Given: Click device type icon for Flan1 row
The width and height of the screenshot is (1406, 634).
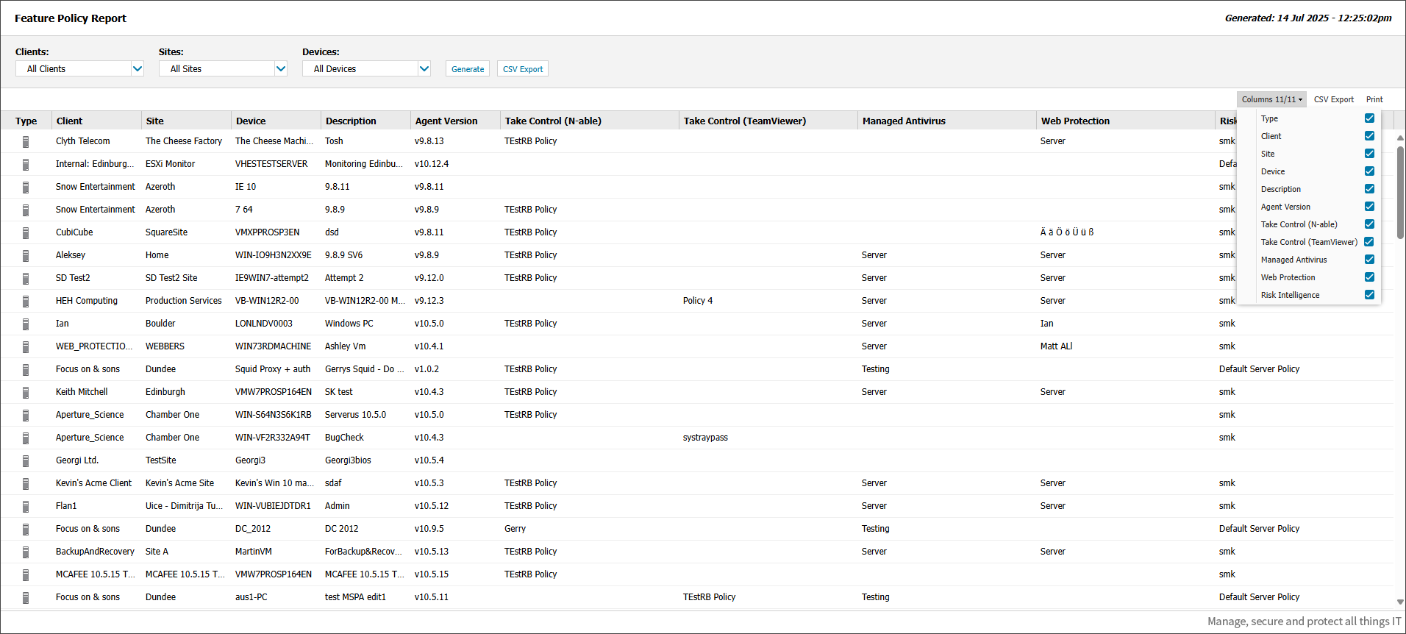Looking at the screenshot, I should click(x=26, y=506).
